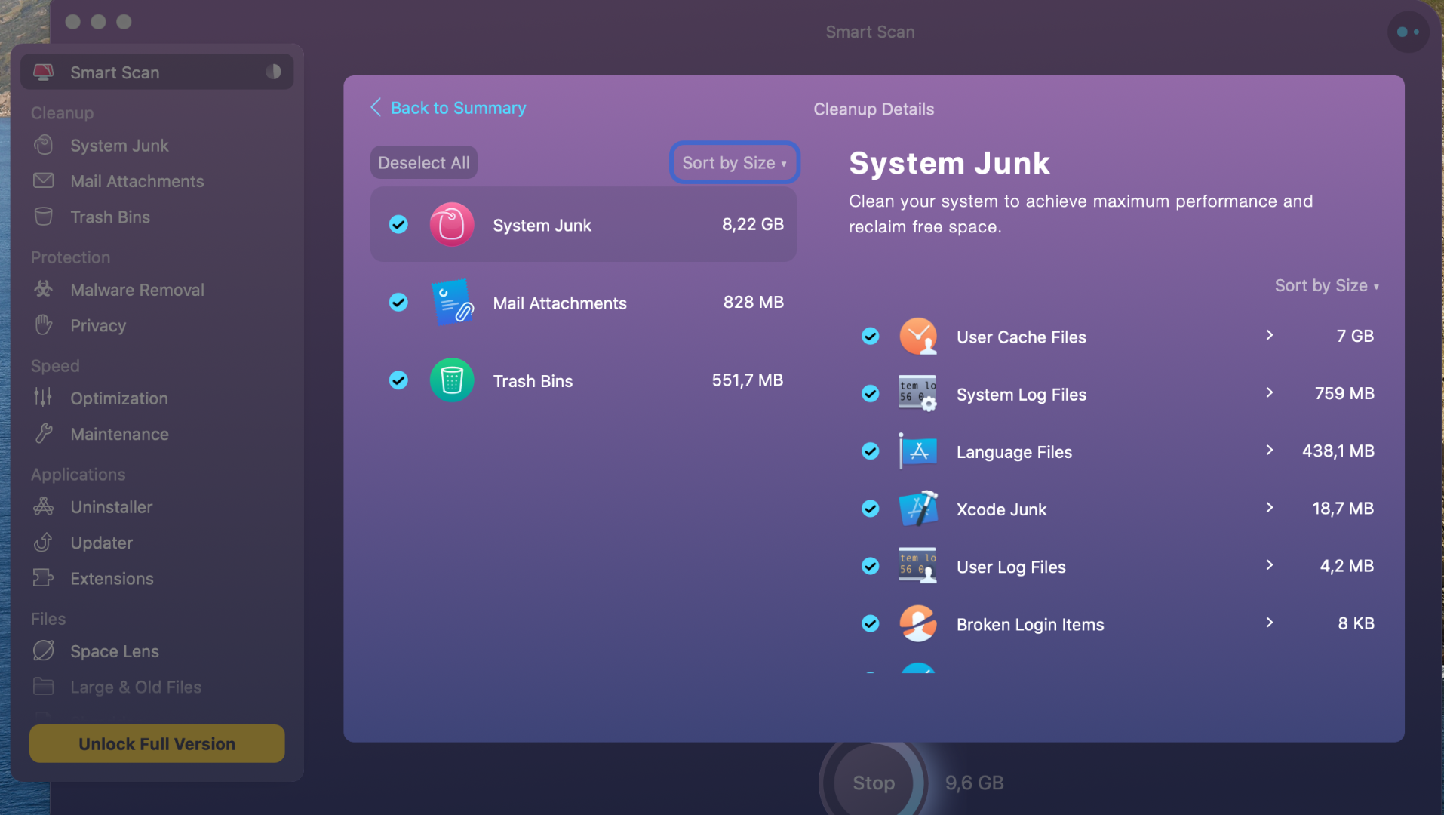Open the assistant dots button in top-right corner
The height and width of the screenshot is (815, 1444).
point(1408,32)
